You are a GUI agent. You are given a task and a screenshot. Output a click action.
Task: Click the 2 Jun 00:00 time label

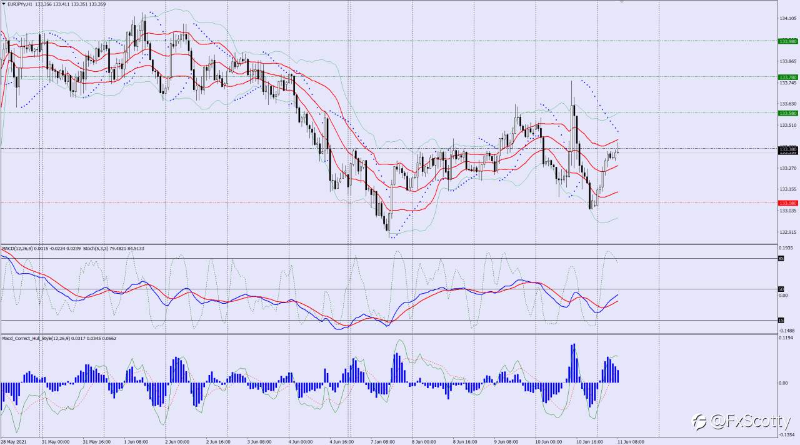coord(179,441)
